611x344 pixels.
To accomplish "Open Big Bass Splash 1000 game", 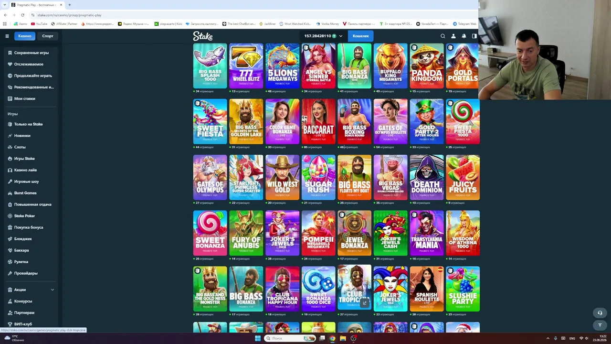I will click(210, 66).
